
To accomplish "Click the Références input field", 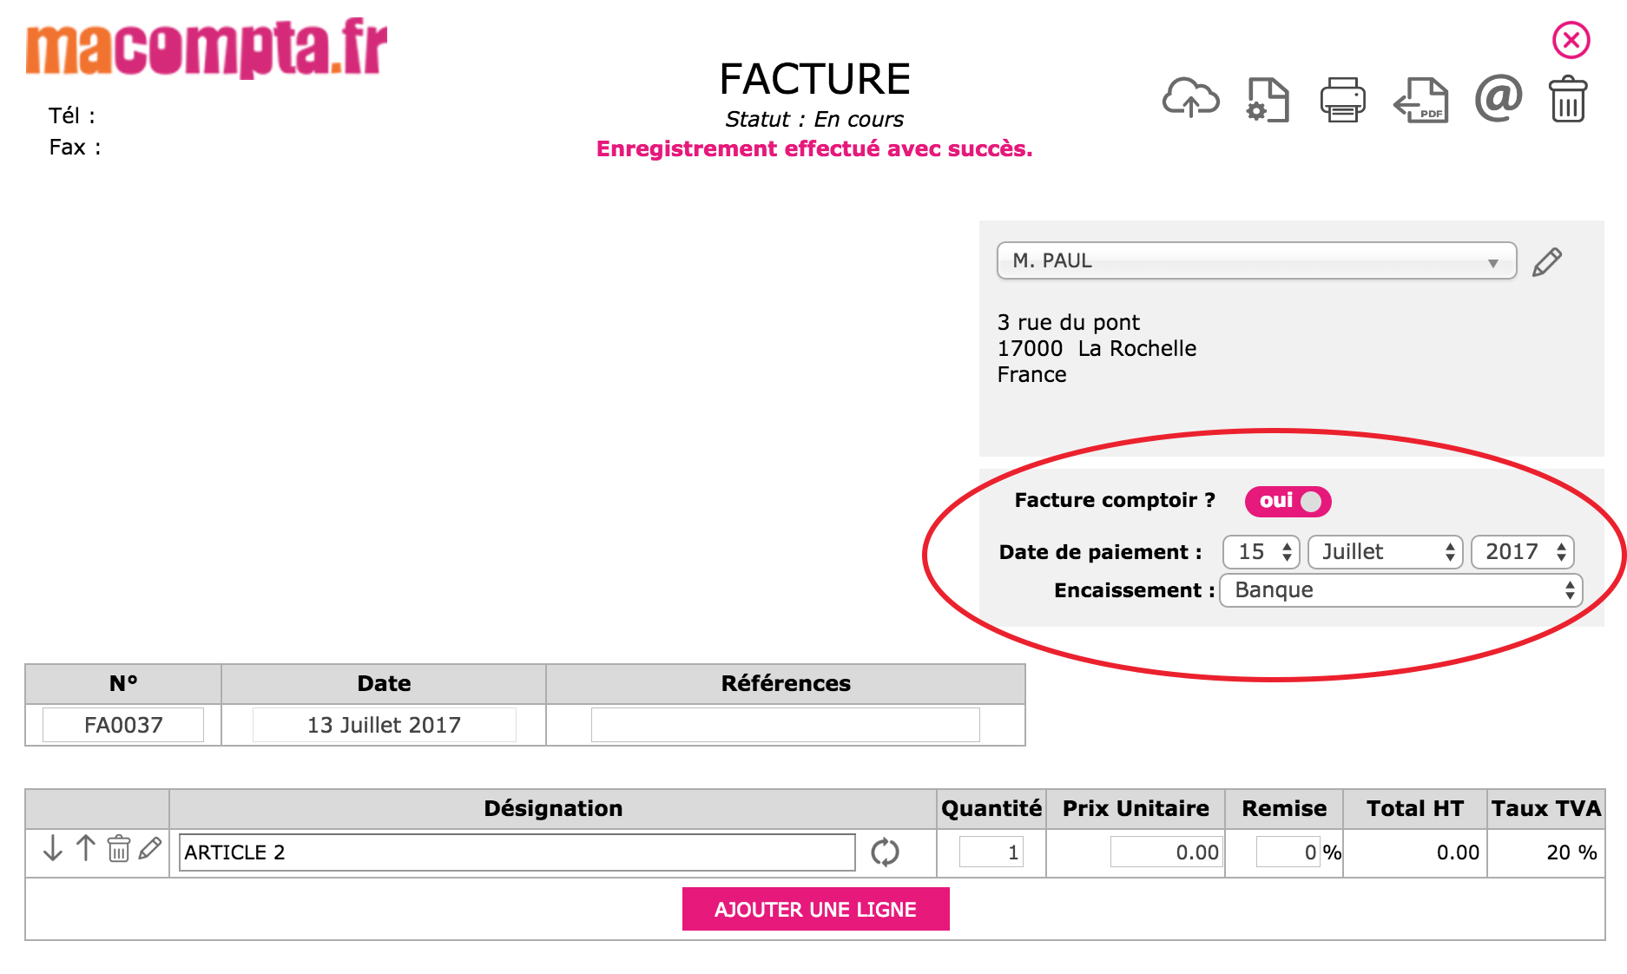I will [x=784, y=724].
